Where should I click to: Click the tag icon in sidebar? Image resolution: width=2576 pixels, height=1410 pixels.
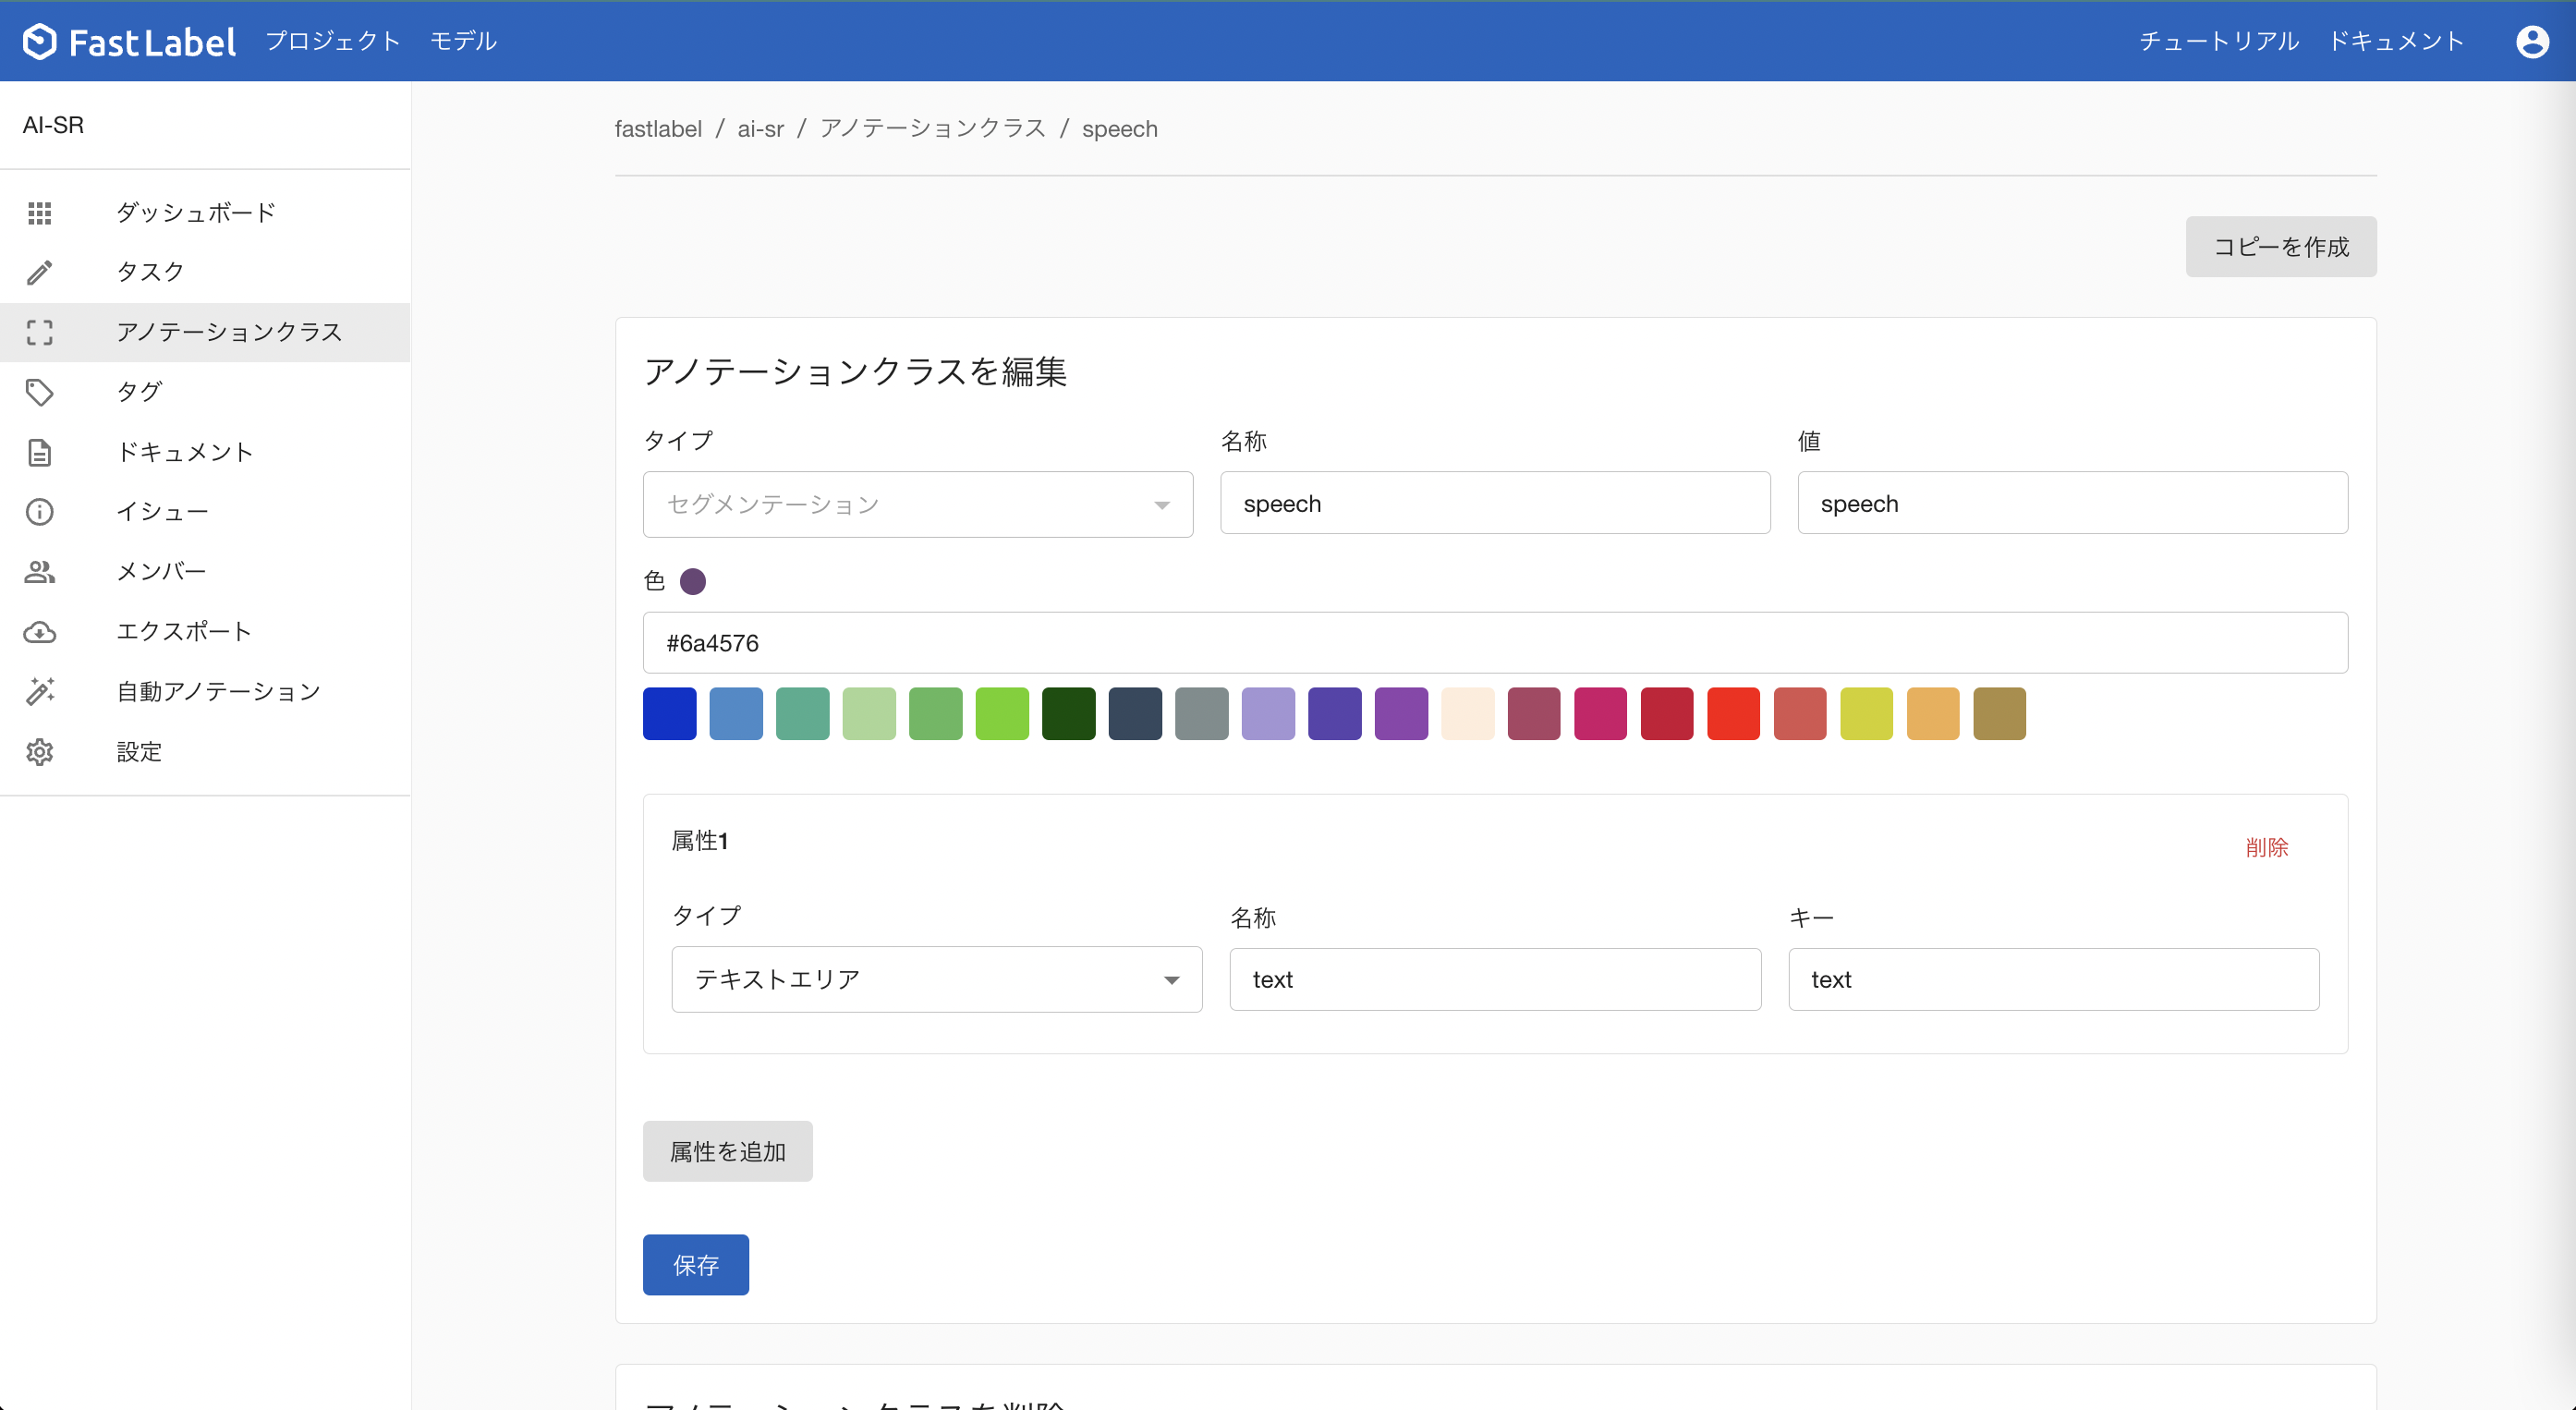click(x=39, y=392)
